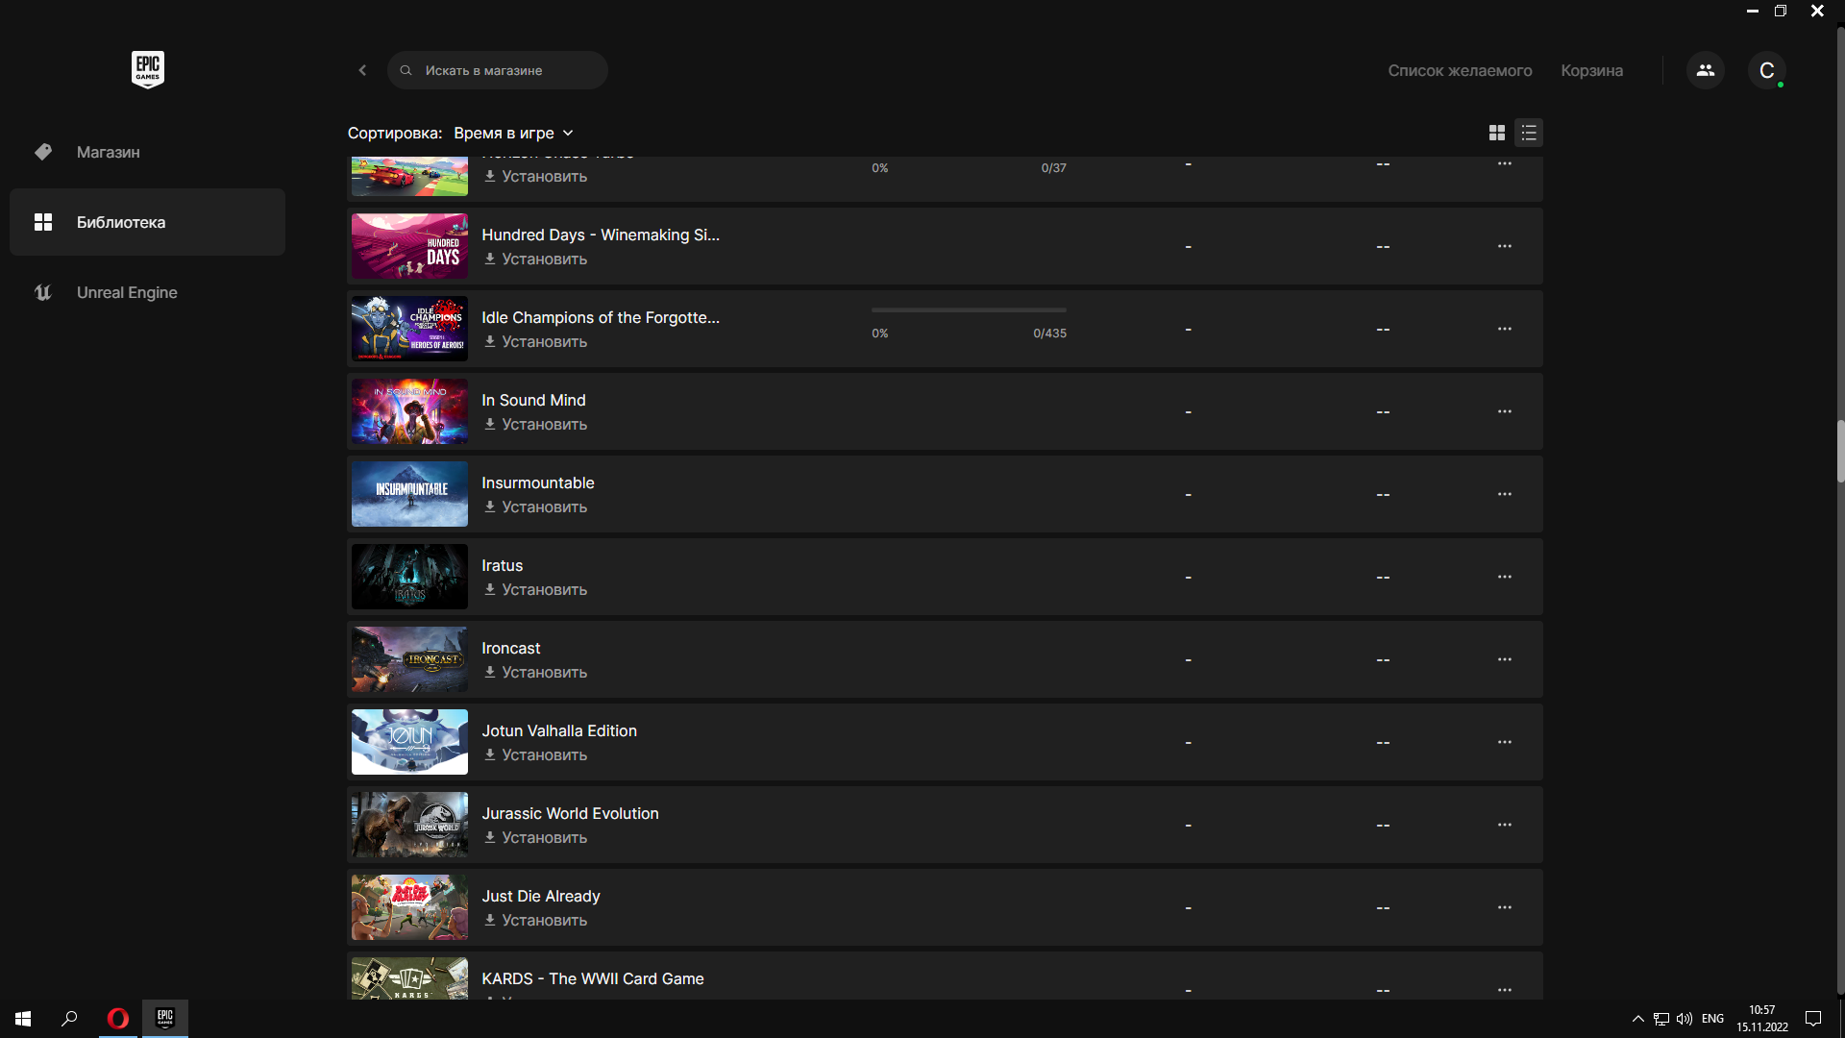
Task: Open more options for Just Die Already
Action: pyautogui.click(x=1505, y=907)
